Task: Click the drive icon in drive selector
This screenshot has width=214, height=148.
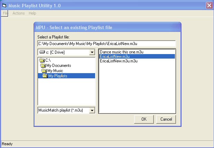Action: coord(42,52)
